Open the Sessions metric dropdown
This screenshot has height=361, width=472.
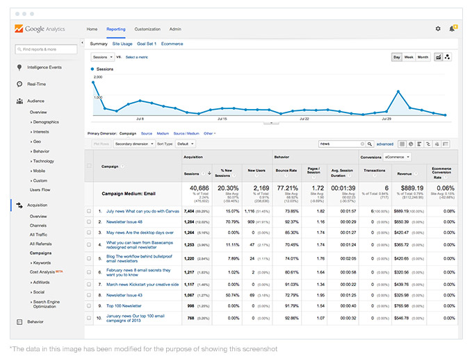point(103,57)
